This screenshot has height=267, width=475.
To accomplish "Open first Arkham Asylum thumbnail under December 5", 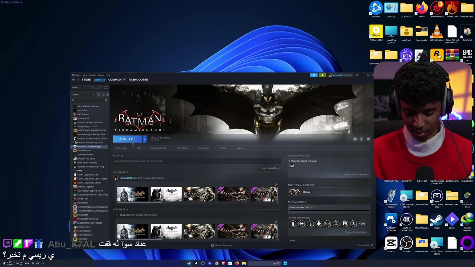I will 132,194.
